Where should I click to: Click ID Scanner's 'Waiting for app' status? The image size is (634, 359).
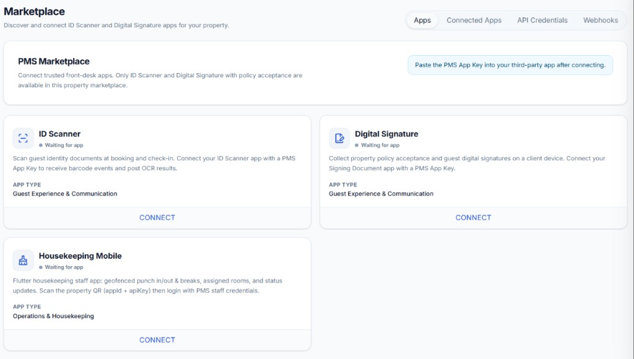(x=61, y=145)
